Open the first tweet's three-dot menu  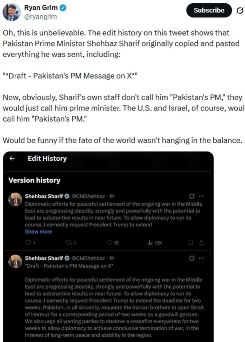pyautogui.click(x=201, y=196)
